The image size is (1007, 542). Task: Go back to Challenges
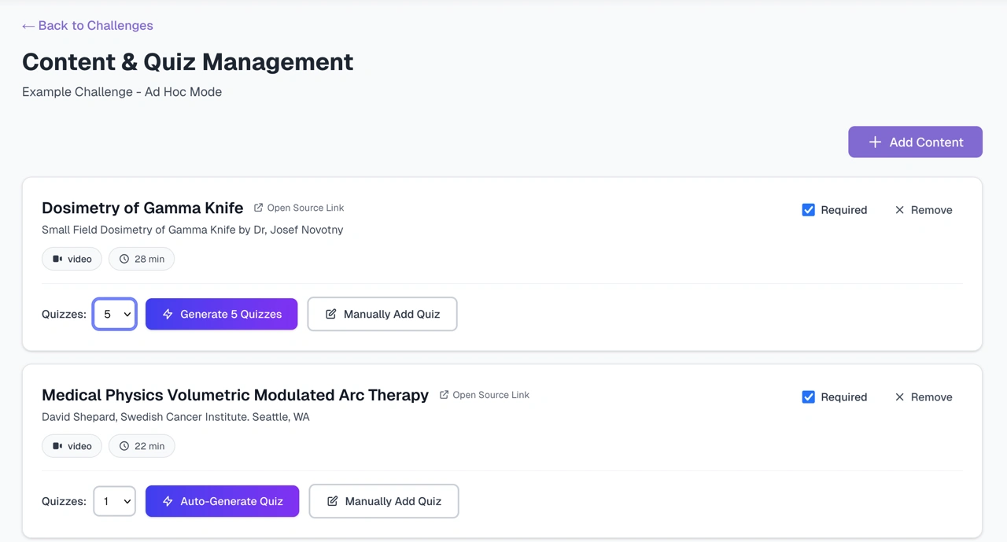tap(87, 26)
